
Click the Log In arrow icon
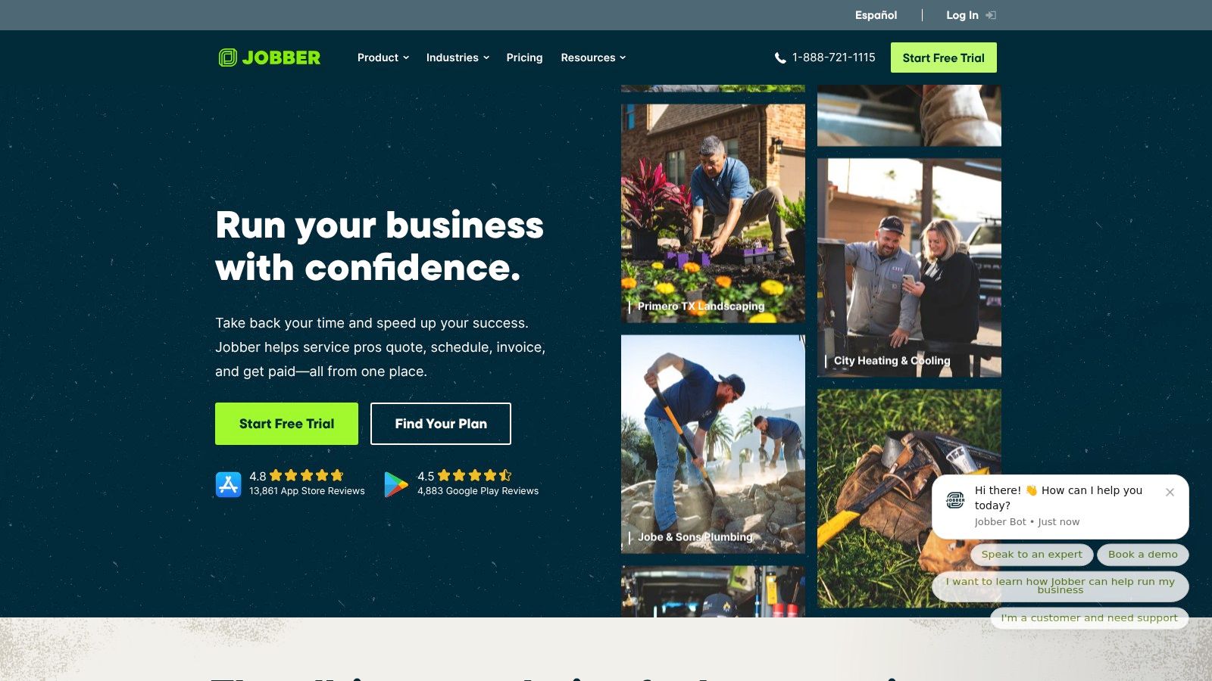click(991, 15)
